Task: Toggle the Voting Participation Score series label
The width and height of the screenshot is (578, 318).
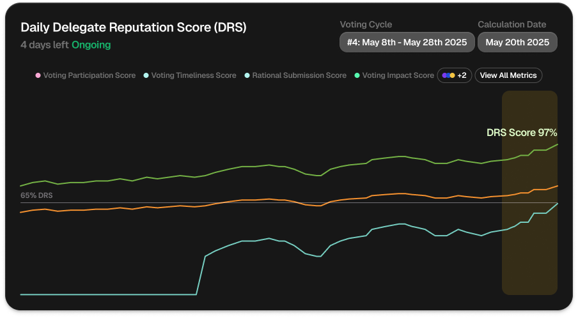Action: coord(89,75)
